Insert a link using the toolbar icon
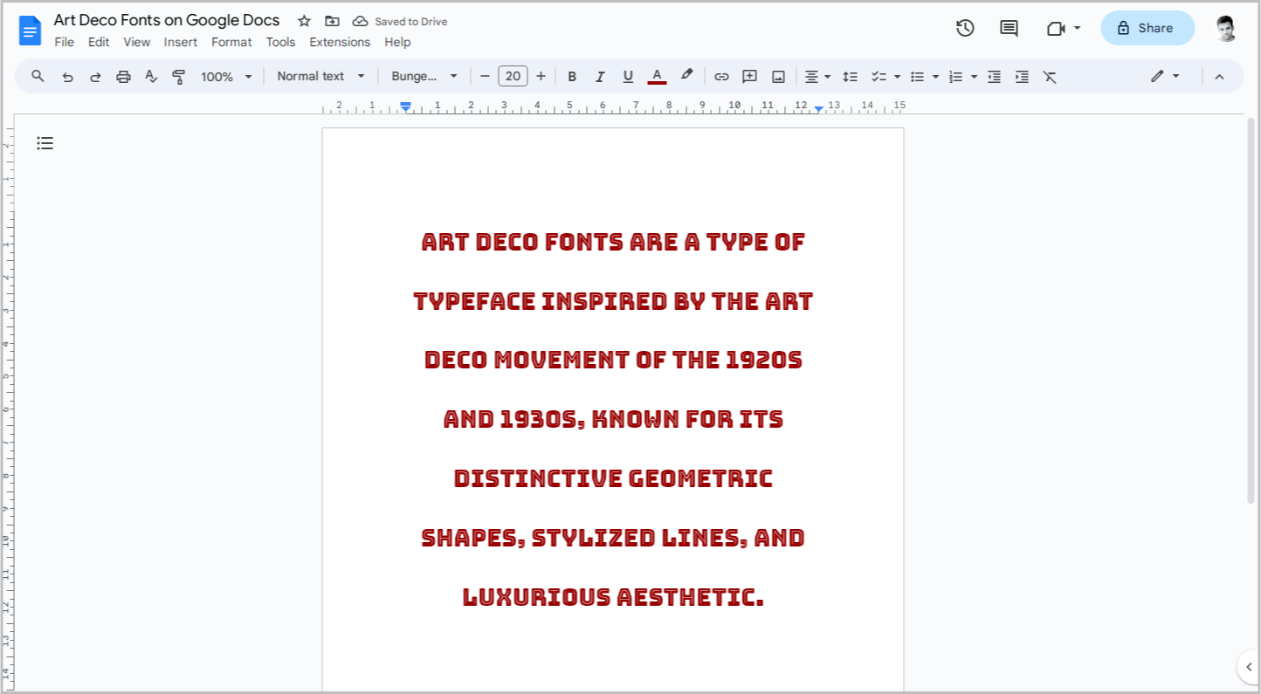Image resolution: width=1261 pixels, height=694 pixels. 721,76
